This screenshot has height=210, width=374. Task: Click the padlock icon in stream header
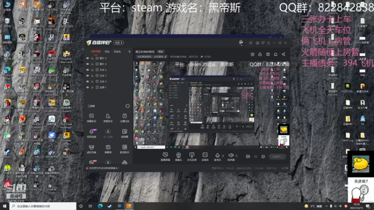click(x=260, y=54)
